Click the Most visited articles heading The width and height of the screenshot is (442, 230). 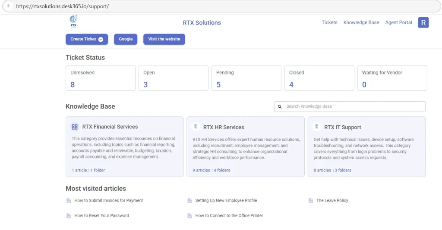click(x=96, y=188)
